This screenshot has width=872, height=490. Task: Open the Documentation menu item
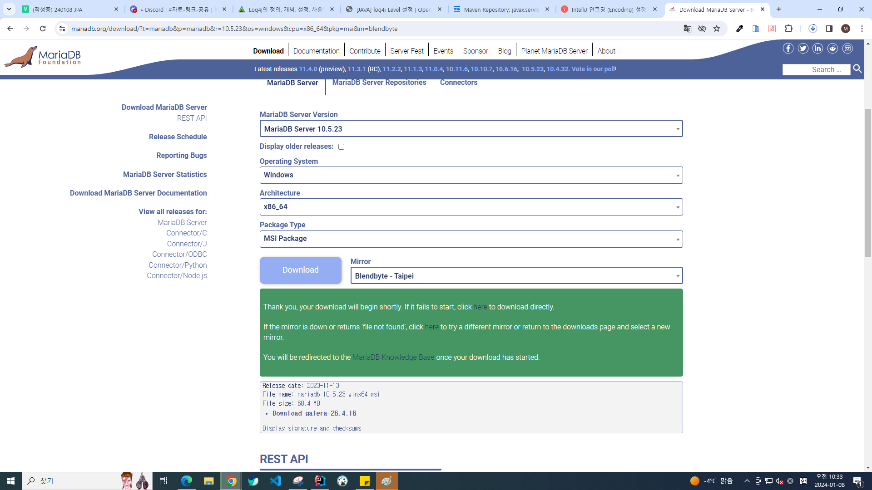(x=316, y=51)
